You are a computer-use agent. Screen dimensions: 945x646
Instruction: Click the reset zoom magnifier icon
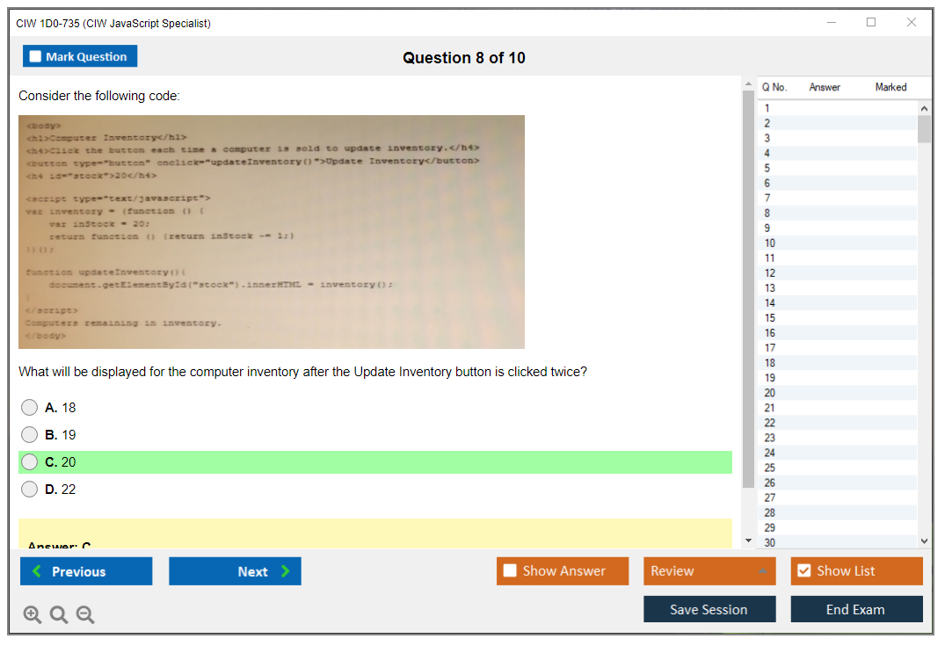(59, 615)
